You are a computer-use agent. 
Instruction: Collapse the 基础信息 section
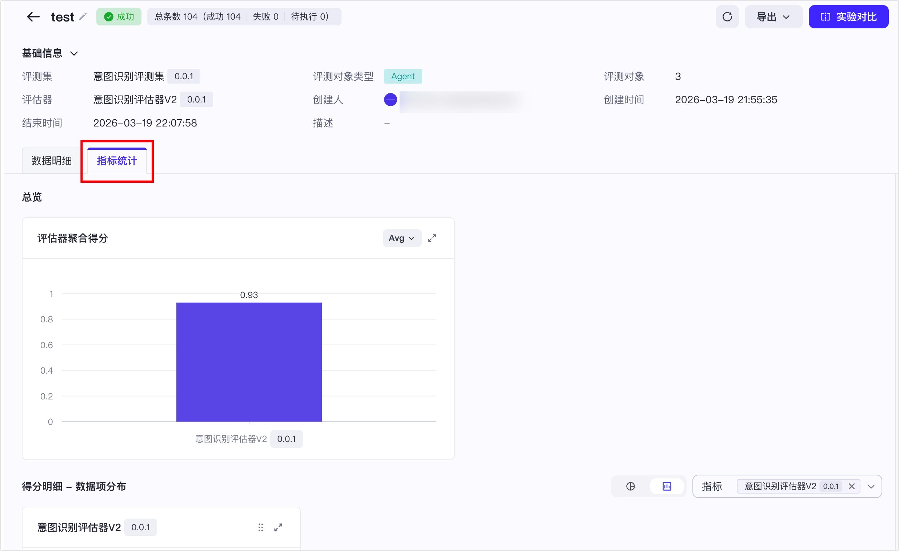tap(74, 53)
